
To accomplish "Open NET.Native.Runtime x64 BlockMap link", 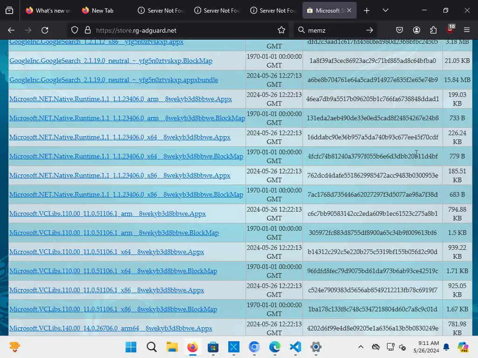I will point(126,156).
